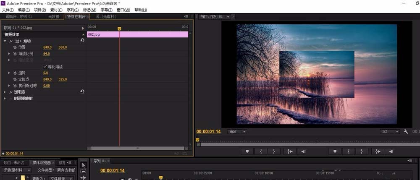Switch to the 调音台 tab
This screenshot has height=180, width=420.
click(x=19, y=17)
